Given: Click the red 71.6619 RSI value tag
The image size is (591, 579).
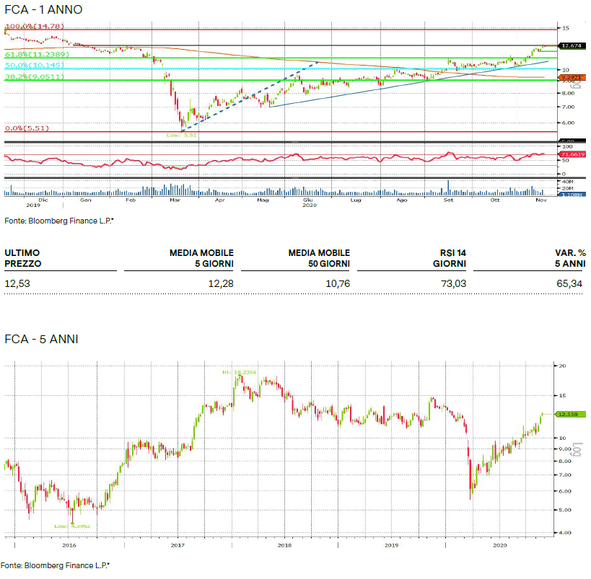Looking at the screenshot, I should pyautogui.click(x=572, y=154).
